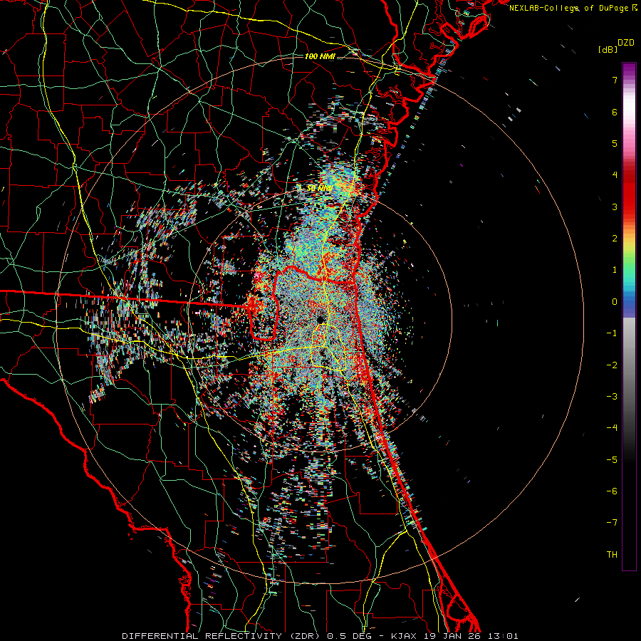
Task: Select the -2 dB scale label
Action: [612, 365]
